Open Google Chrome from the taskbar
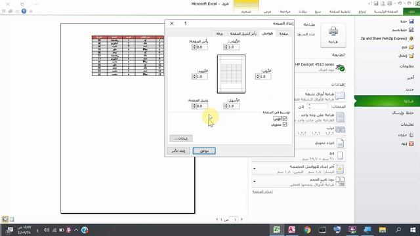The width and height of the screenshot is (420, 236). click(x=307, y=230)
